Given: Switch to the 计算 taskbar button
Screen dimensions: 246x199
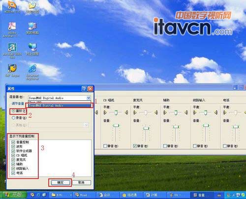Looking at the screenshot, I should click(155, 195).
